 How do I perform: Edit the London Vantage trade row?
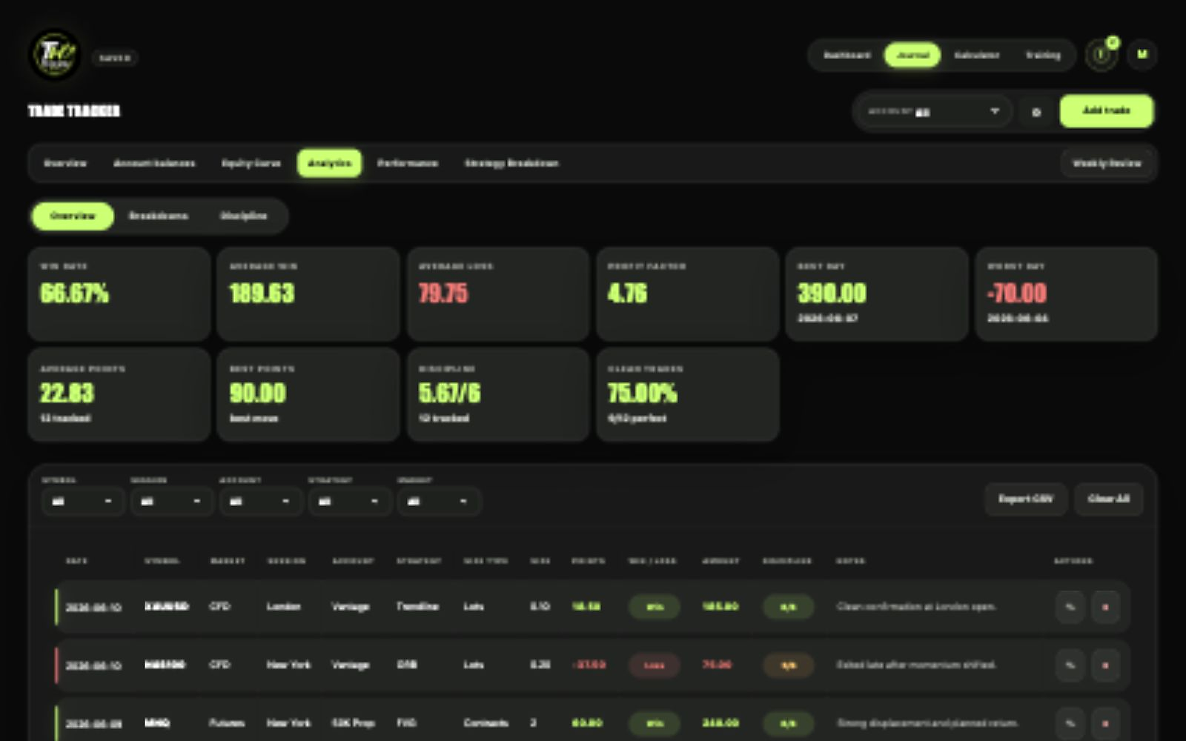click(1070, 607)
